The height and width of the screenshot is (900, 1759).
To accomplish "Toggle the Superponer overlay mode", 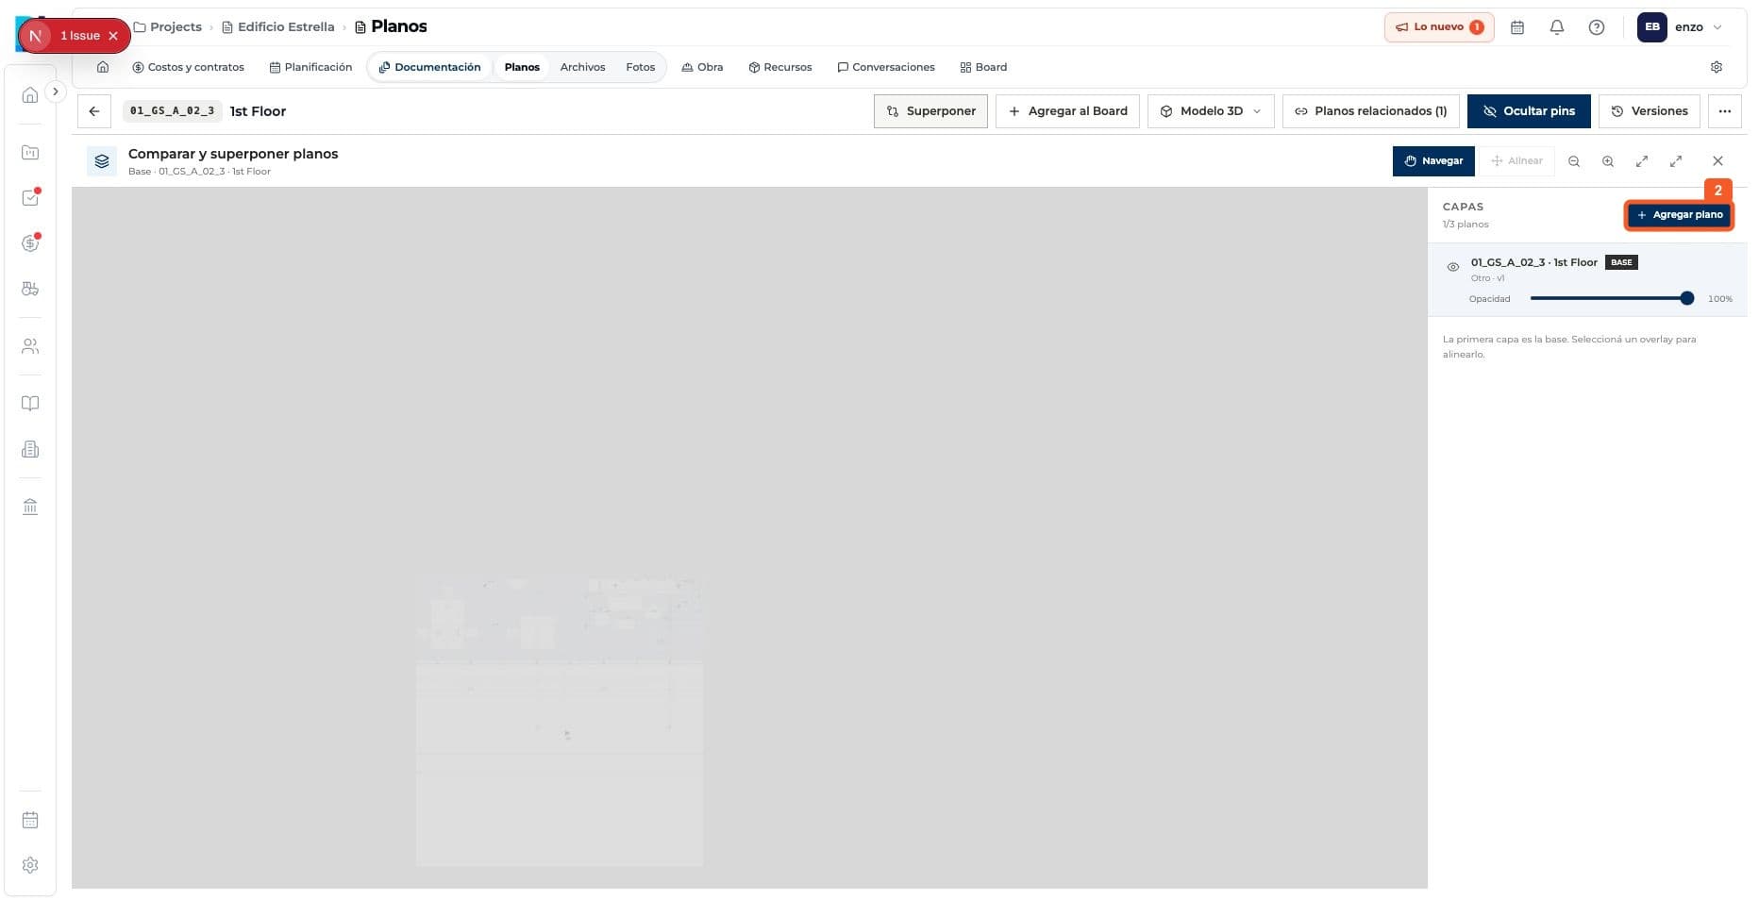I will (930, 111).
